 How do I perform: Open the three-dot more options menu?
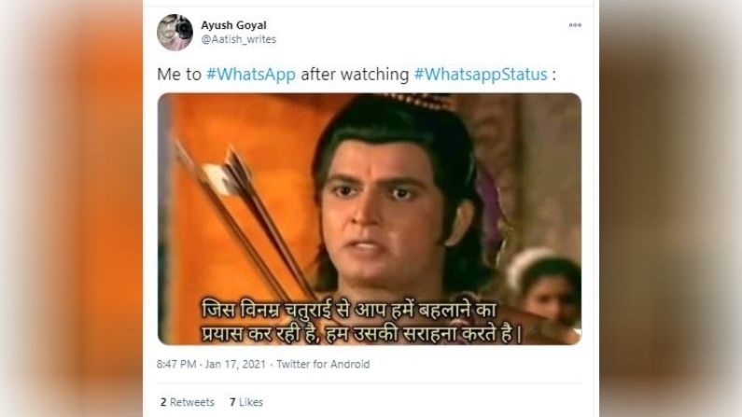[x=575, y=25]
